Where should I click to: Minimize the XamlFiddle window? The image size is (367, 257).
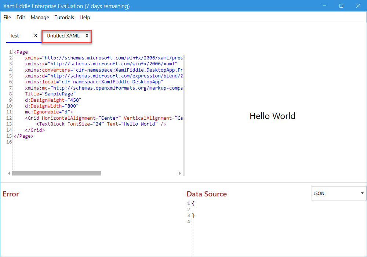pyautogui.click(x=324, y=6)
